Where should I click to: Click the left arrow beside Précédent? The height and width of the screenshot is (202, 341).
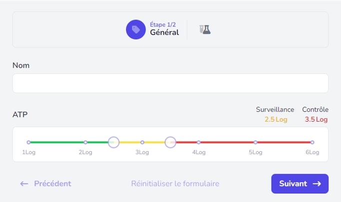point(24,184)
